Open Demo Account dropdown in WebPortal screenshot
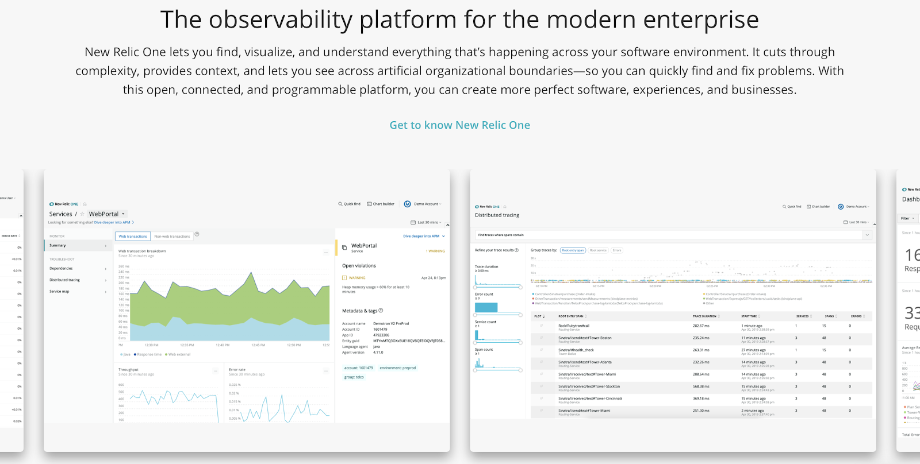This screenshot has width=920, height=464. (423, 204)
